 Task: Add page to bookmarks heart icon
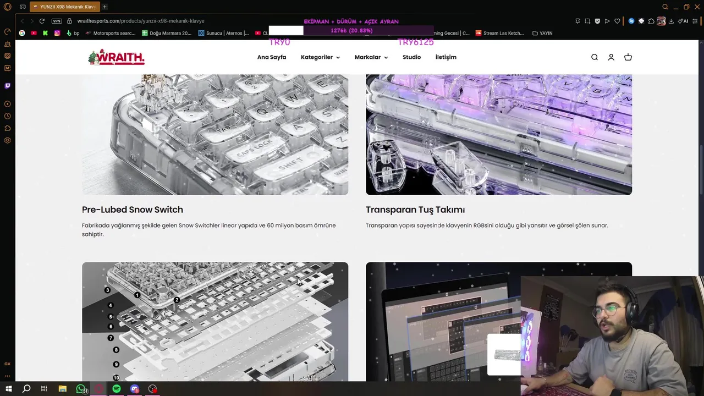[x=617, y=21]
